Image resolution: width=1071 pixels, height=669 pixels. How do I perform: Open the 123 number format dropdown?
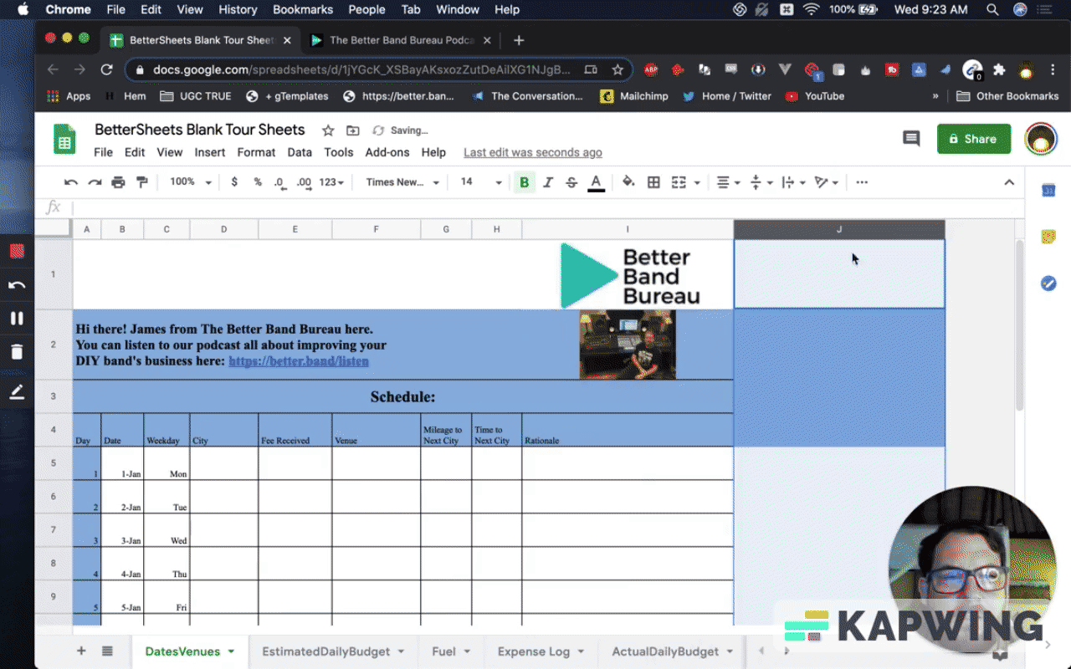332,182
